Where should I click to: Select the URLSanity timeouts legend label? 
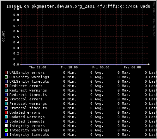pos(29,81)
